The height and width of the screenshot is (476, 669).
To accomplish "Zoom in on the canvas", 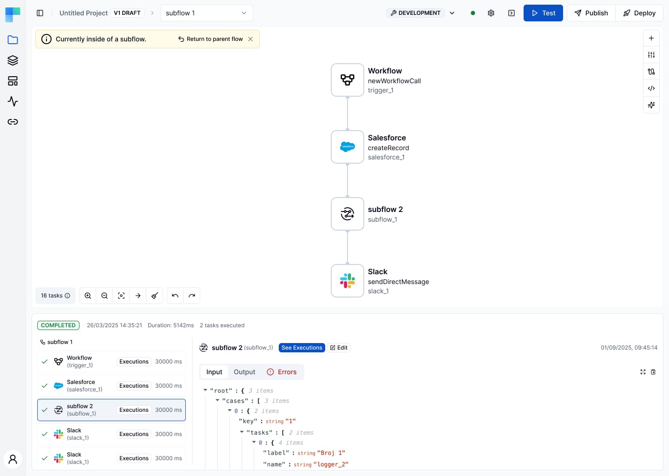I will 88,296.
